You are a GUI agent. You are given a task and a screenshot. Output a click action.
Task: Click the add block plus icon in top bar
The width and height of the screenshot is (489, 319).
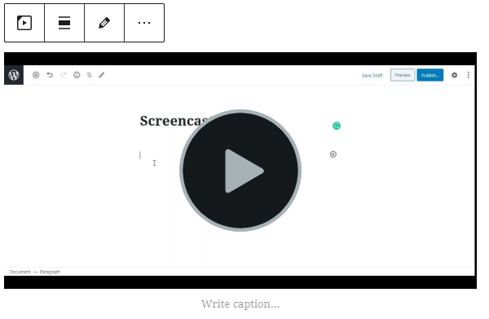tap(36, 75)
